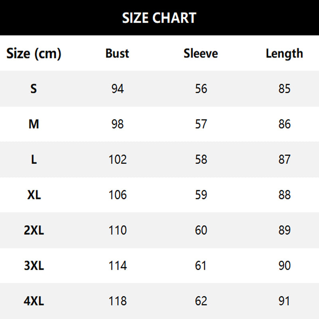Click the length value 90

pos(284,266)
